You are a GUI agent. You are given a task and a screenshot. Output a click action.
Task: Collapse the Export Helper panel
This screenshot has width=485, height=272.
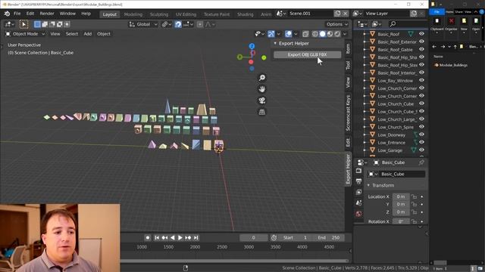275,44
